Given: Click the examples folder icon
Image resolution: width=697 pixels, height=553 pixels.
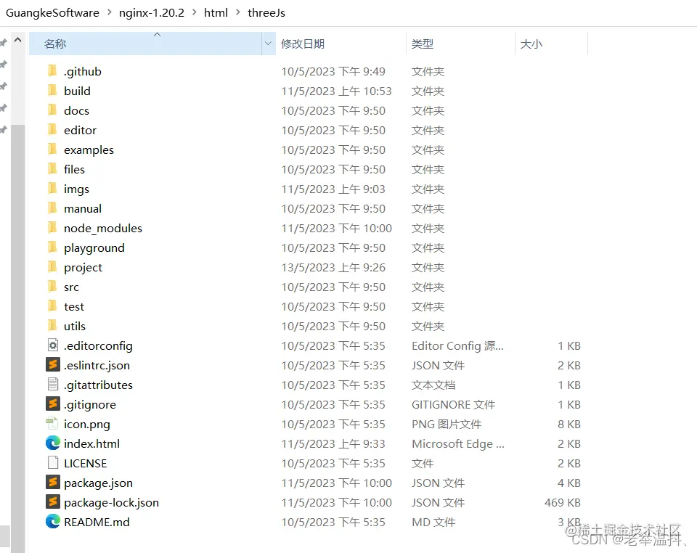Looking at the screenshot, I should (x=52, y=149).
